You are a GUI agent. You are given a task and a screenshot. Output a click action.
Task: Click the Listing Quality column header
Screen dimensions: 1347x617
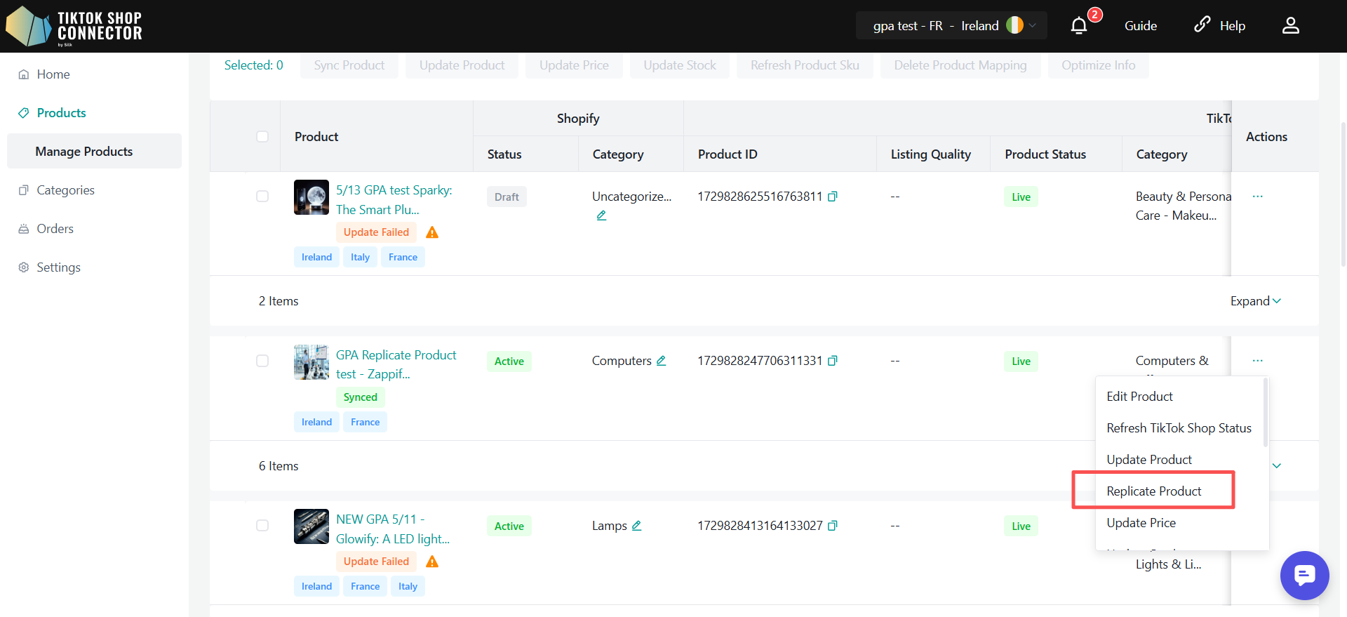pyautogui.click(x=931, y=154)
